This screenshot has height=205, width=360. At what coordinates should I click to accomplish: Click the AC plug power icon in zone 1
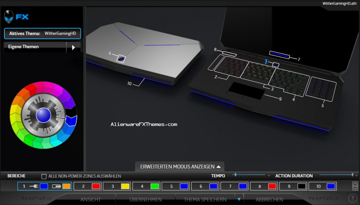tap(34, 186)
